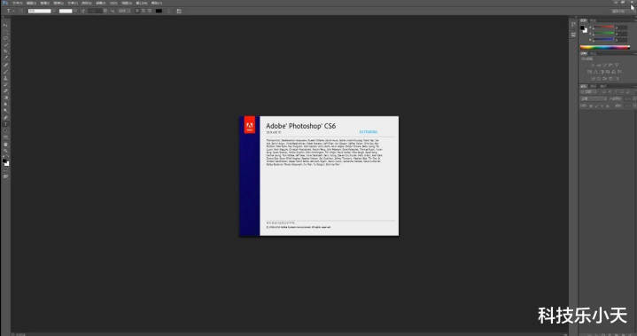The height and width of the screenshot is (336, 637).
Task: Add a Hue/Saturation adjustment
Action: pos(589,72)
